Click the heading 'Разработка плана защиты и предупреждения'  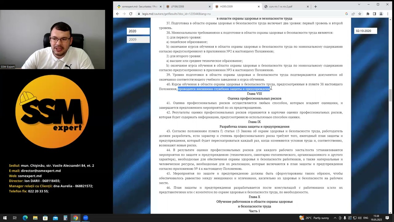pos(254,126)
